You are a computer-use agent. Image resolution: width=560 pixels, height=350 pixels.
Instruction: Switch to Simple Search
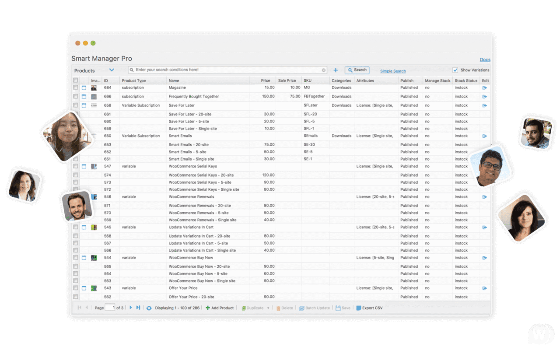[x=392, y=70]
